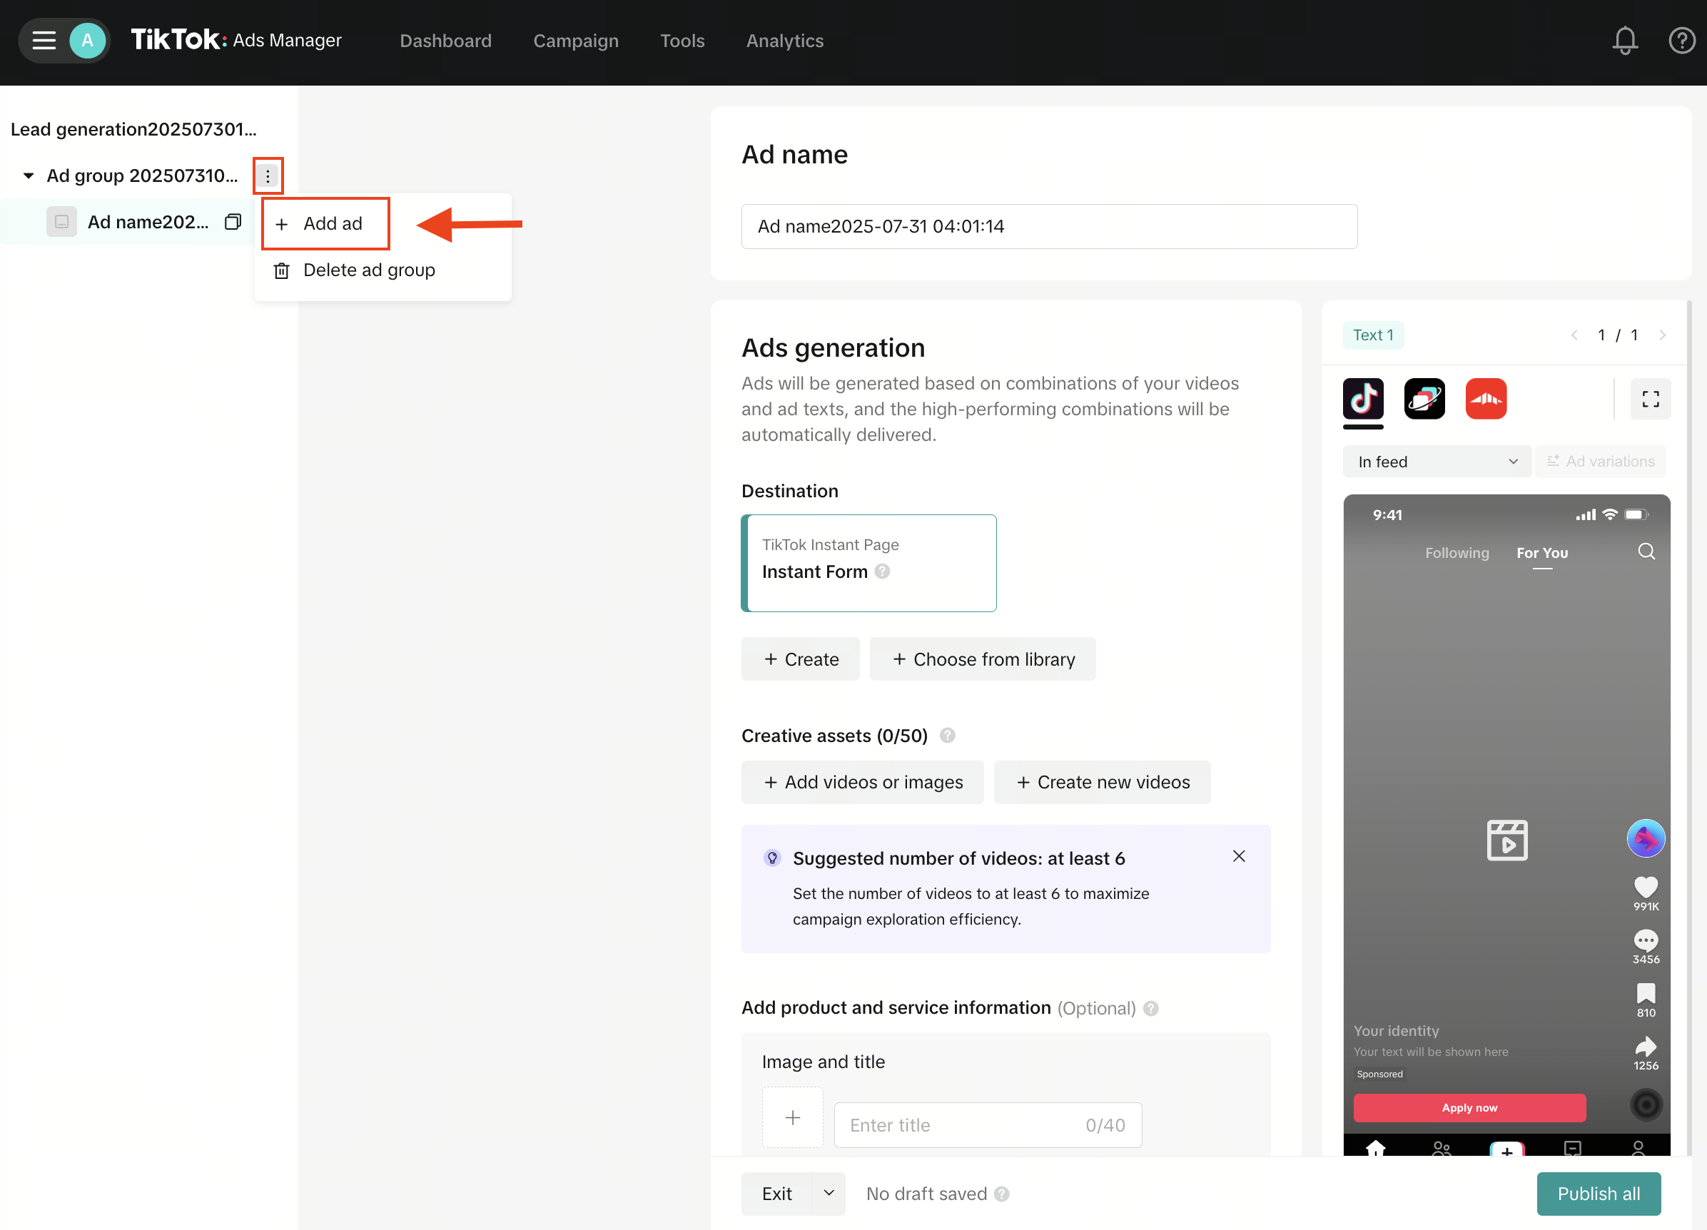This screenshot has height=1230, width=1707.
Task: Collapse the Ad group tree item
Action: tap(27, 176)
